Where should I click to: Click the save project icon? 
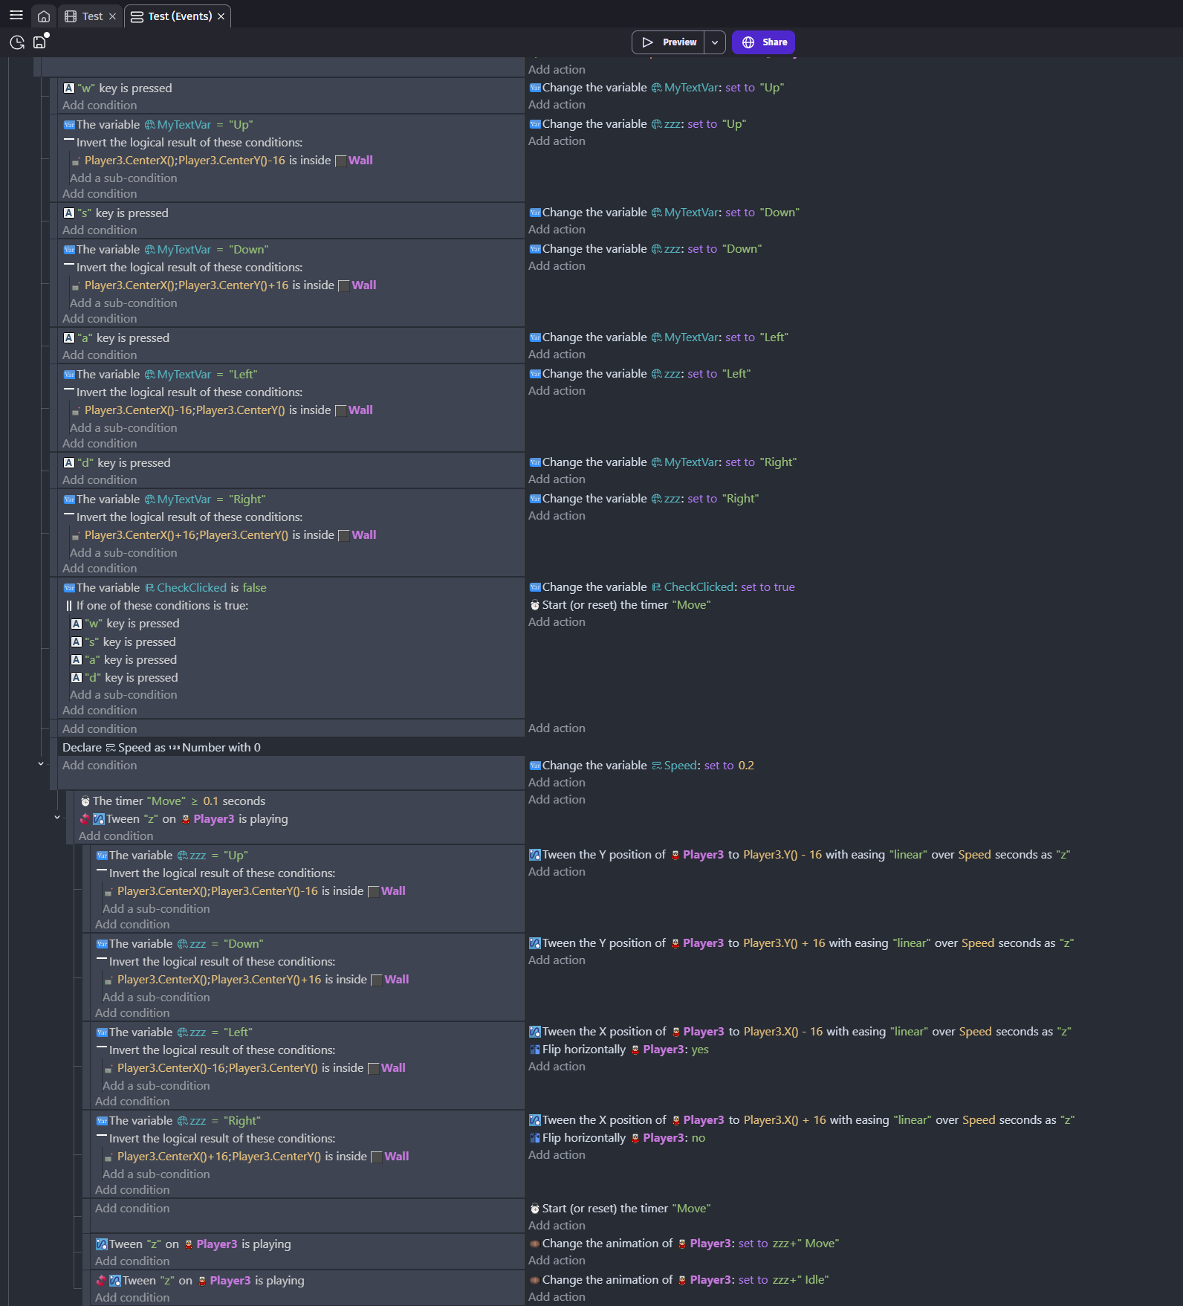tap(40, 42)
